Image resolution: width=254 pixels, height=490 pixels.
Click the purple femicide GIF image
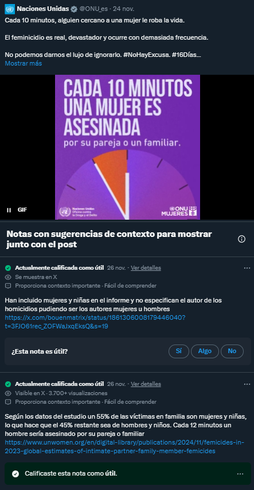coord(127,147)
